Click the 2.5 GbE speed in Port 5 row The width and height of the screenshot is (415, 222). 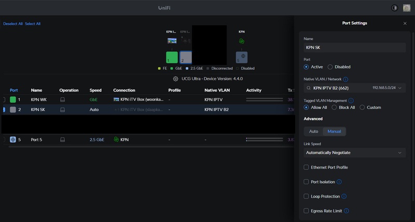click(97, 140)
